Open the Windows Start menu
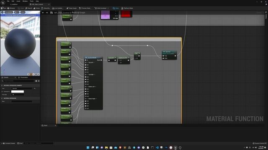Viewport: 268px width, 150px height. tap(88, 147)
